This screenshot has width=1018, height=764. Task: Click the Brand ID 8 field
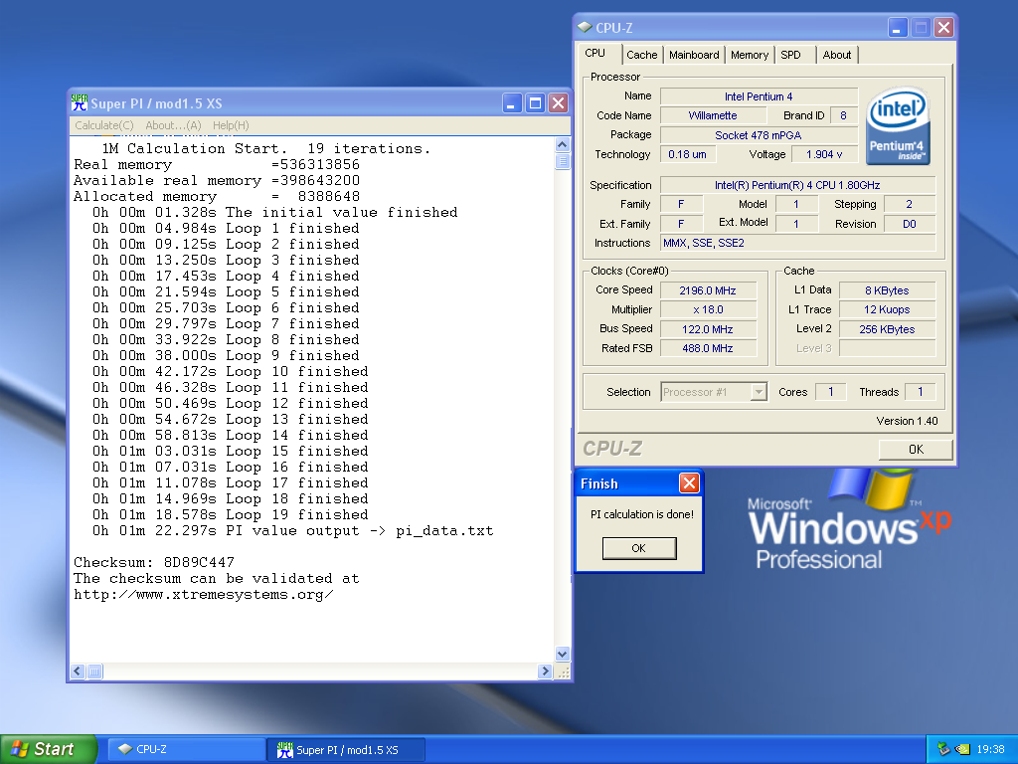(843, 115)
